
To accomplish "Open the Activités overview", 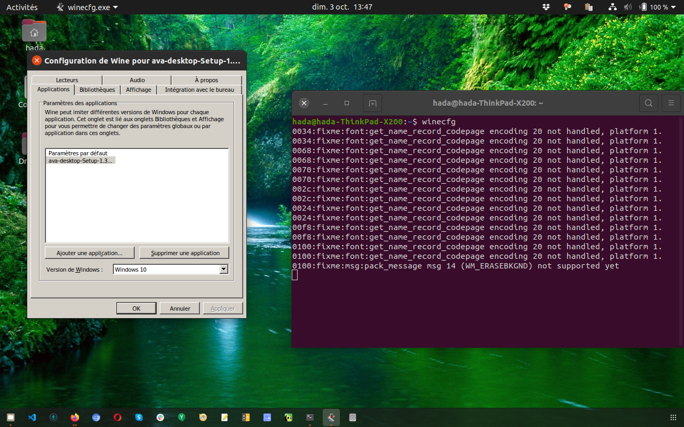I will [x=22, y=7].
